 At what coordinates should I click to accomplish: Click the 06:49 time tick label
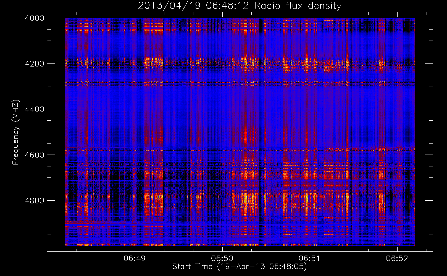click(x=135, y=259)
